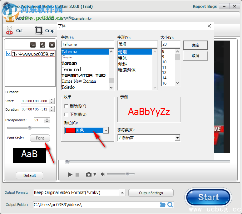Take a snapshot with camera icon
242x214 pixels.
[x=89, y=174]
